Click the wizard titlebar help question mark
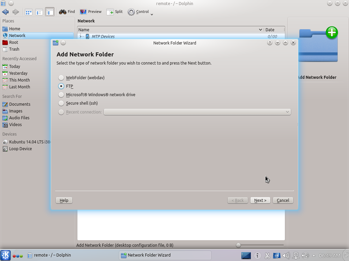Image resolution: width=349 pixels, height=261 pixels. 270,43
